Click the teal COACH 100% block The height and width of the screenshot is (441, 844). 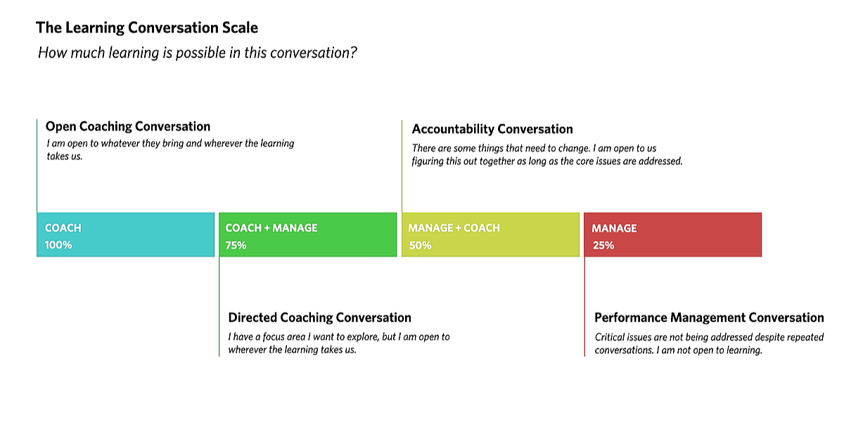click(x=125, y=235)
